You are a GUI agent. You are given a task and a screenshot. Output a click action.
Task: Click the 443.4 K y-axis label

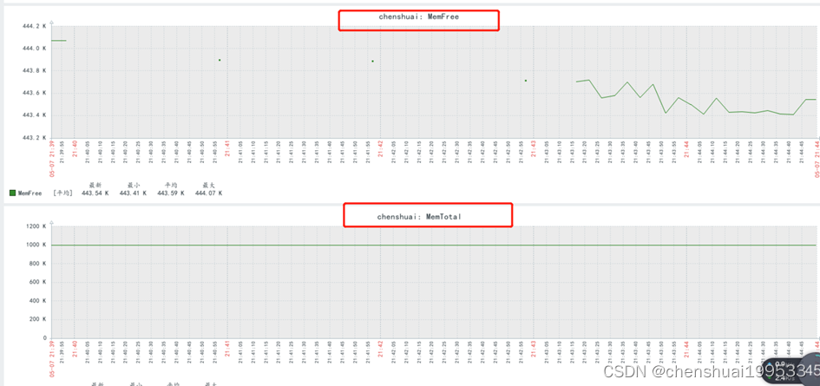36,115
